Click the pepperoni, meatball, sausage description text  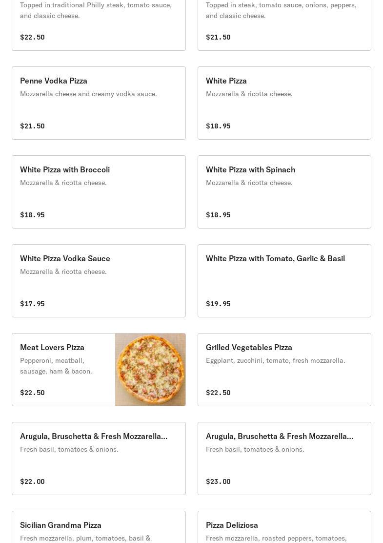(x=56, y=366)
